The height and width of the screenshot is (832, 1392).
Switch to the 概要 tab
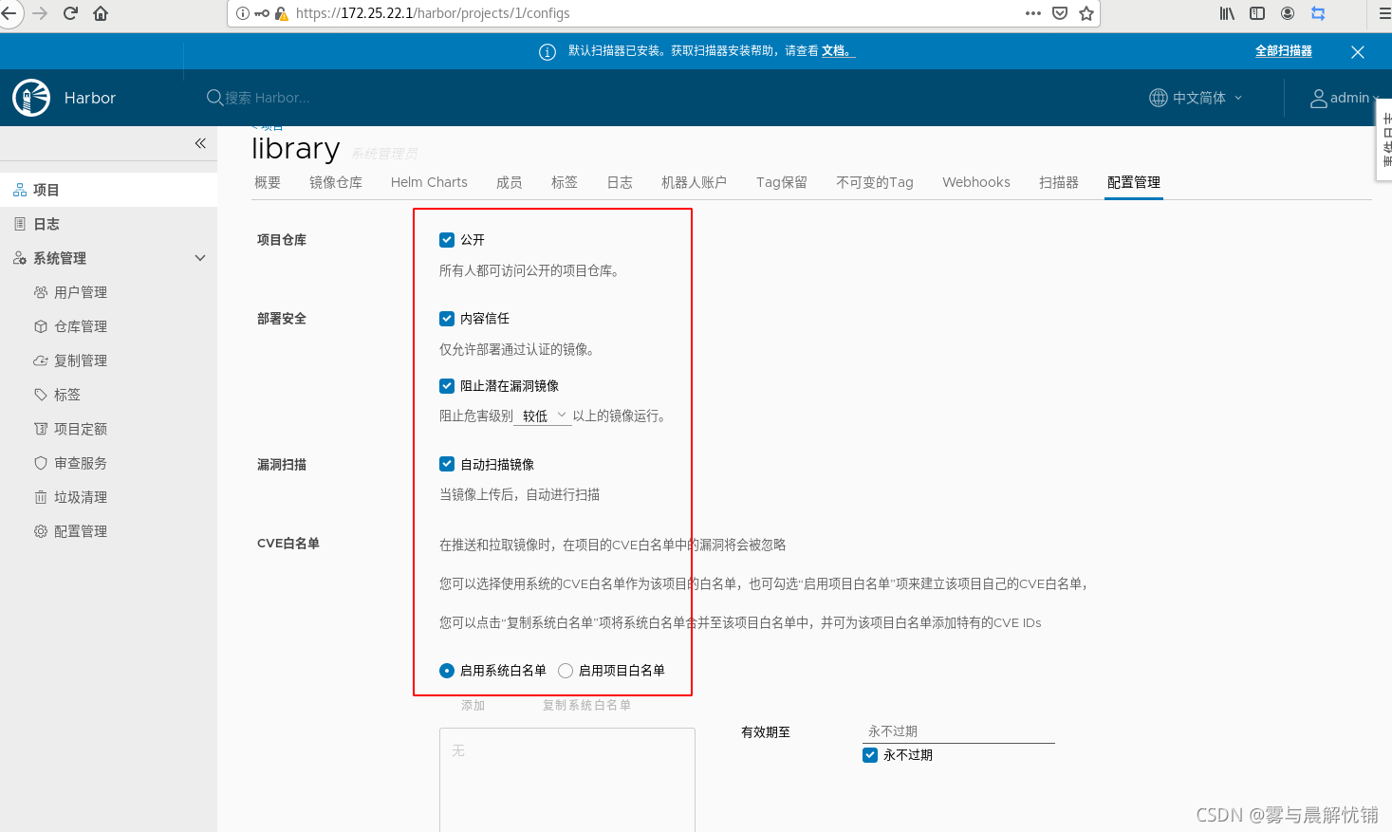point(268,182)
